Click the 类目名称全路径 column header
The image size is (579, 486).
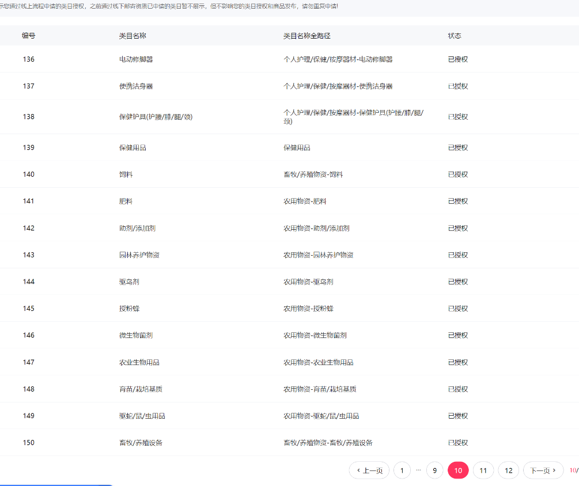[x=306, y=36]
